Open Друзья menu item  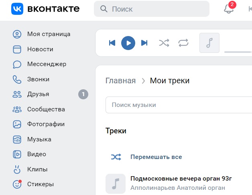[x=38, y=94]
